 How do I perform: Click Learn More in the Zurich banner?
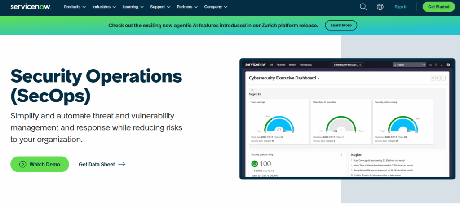(x=341, y=26)
